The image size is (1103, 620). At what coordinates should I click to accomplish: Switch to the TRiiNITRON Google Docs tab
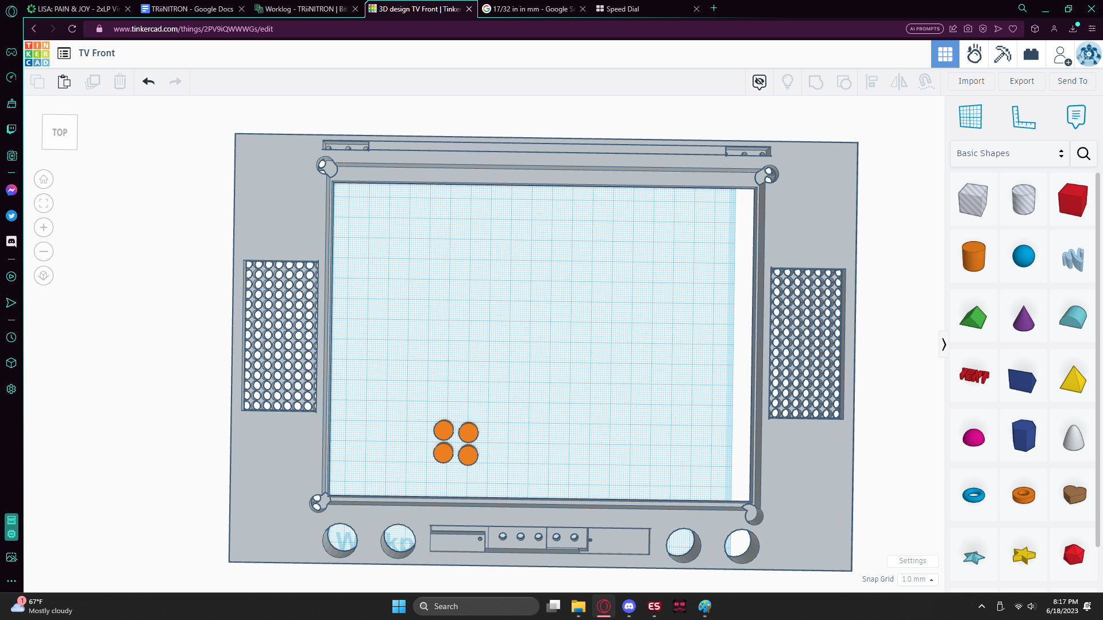(x=192, y=9)
